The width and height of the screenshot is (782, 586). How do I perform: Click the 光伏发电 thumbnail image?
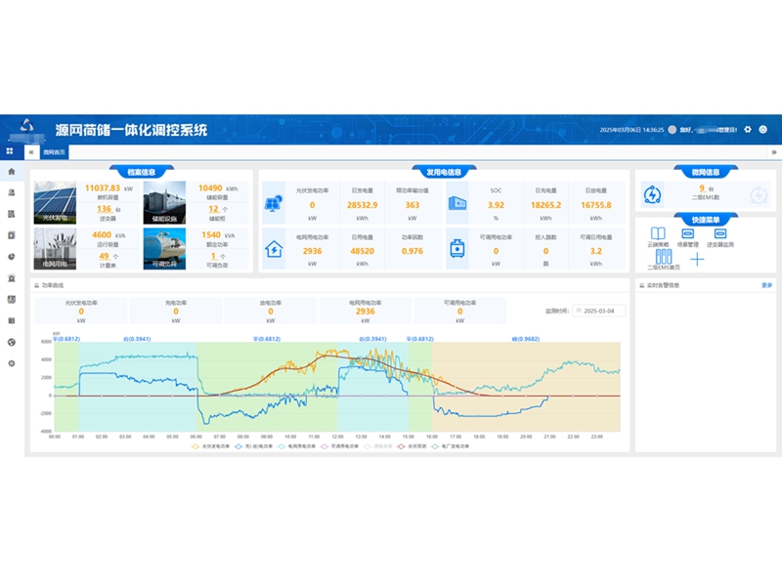click(x=54, y=202)
